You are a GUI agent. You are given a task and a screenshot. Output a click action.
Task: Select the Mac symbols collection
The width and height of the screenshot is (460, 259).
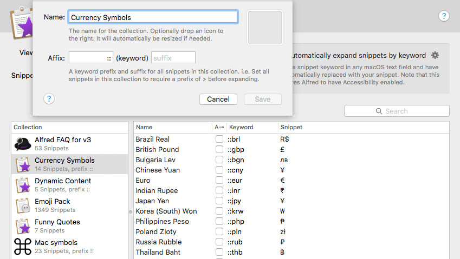pyautogui.click(x=69, y=247)
